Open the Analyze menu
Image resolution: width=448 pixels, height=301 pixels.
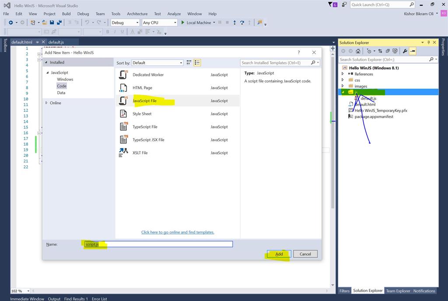coord(174,14)
